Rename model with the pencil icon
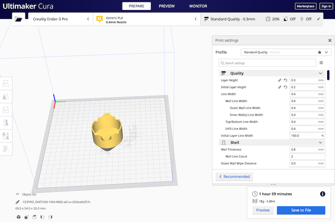The image size is (335, 222). click(x=17, y=202)
